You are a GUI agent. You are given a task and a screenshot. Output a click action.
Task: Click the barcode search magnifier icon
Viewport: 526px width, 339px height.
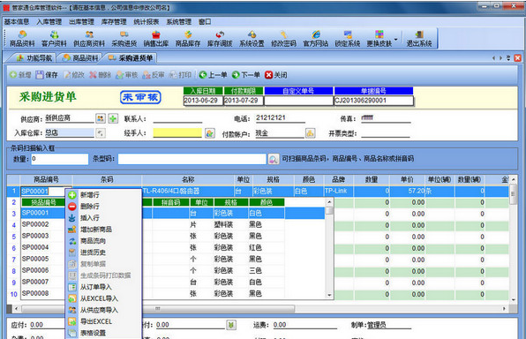[x=274, y=159]
